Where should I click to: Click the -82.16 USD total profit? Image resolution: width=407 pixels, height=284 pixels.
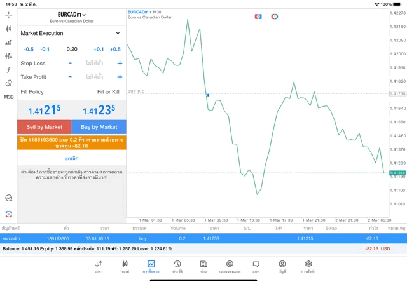(x=377, y=248)
